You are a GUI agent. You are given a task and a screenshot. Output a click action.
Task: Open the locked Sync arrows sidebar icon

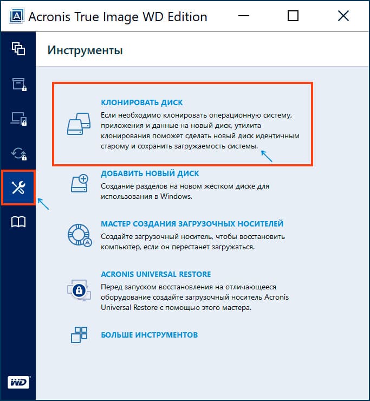pyautogui.click(x=19, y=154)
